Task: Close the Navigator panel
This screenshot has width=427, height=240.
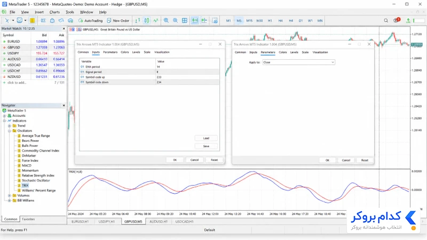Action: point(64,105)
